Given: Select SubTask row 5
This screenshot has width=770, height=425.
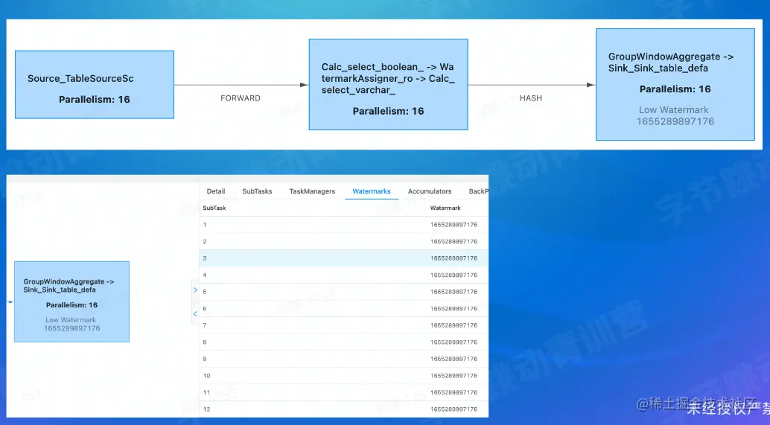Looking at the screenshot, I should [x=344, y=292].
